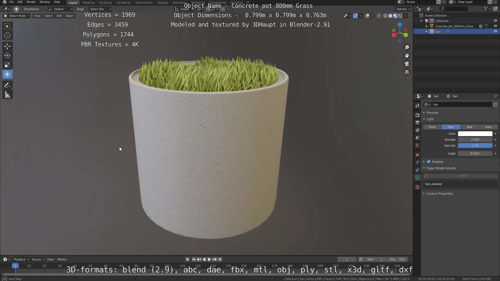The width and height of the screenshot is (500, 281).
Task: Click the viewport pan hand icon
Action: pos(407,55)
